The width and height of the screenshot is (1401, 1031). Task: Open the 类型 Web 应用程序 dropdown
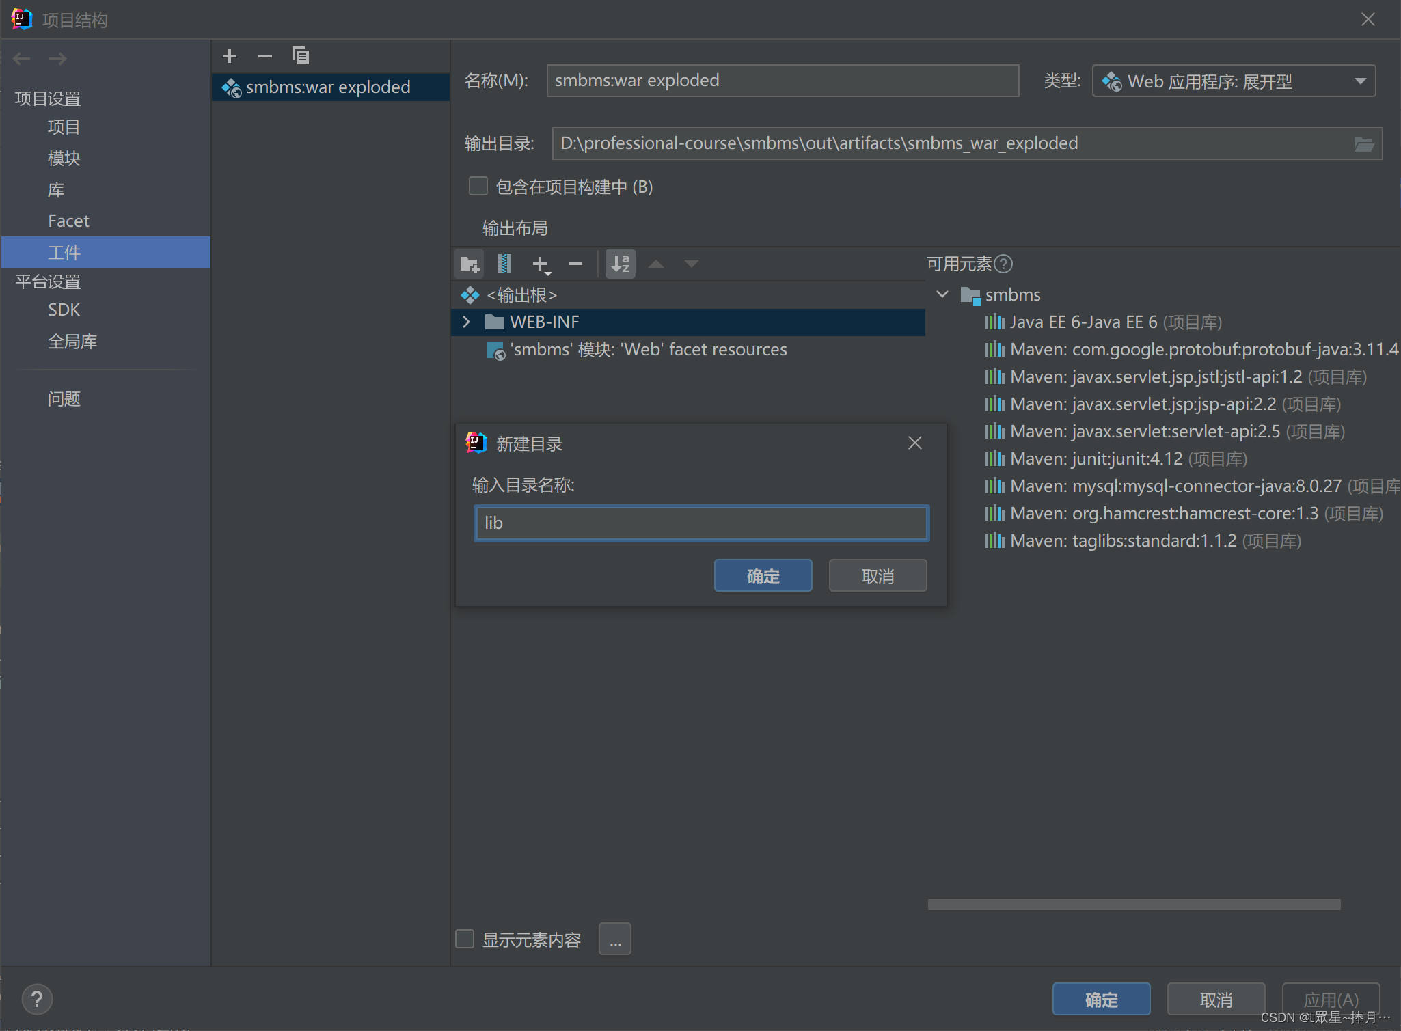coord(1234,81)
